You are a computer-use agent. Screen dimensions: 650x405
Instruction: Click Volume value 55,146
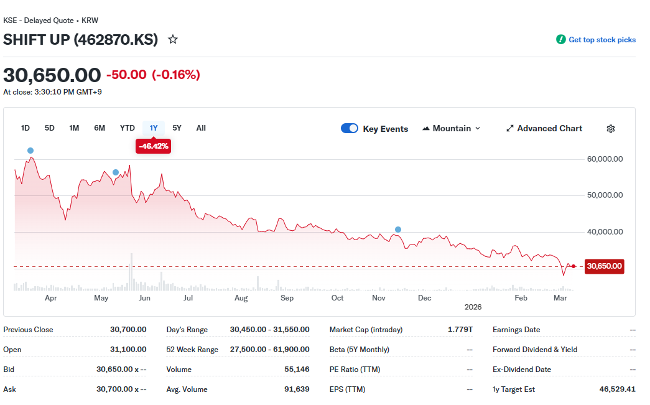(297, 370)
